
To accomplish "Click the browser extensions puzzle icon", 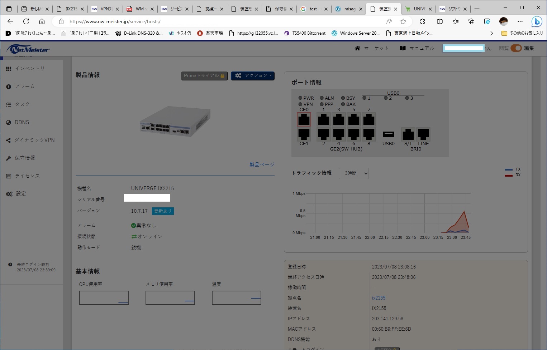I will [422, 21].
